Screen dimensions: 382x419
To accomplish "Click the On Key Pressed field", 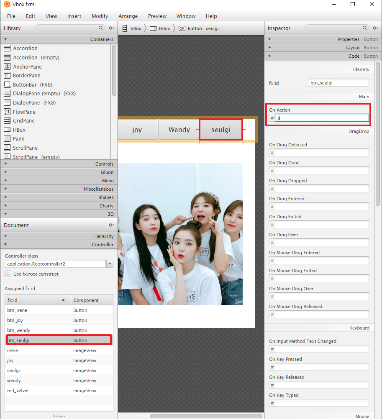I will click(322, 367).
